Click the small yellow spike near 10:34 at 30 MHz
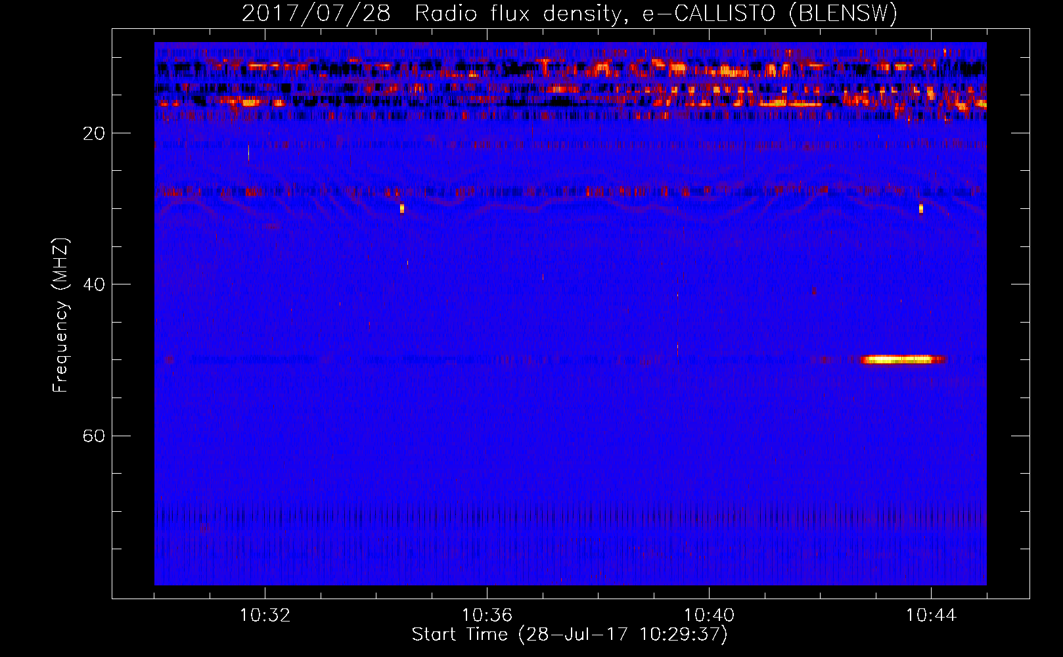This screenshot has width=1063, height=657. pos(402,208)
